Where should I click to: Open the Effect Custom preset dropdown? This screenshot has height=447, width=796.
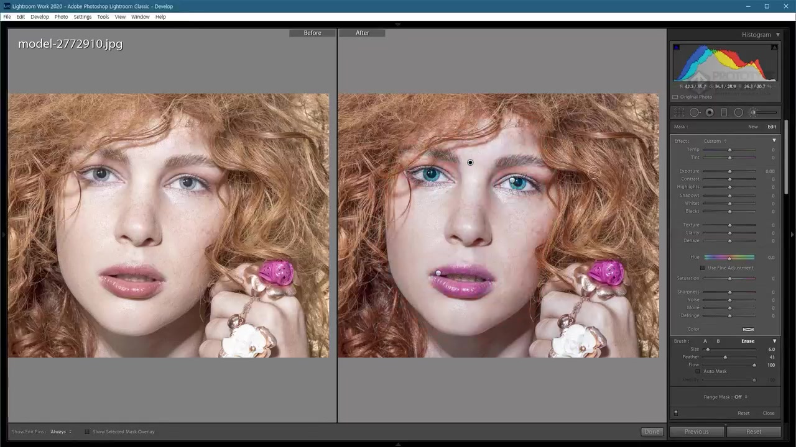(x=715, y=141)
